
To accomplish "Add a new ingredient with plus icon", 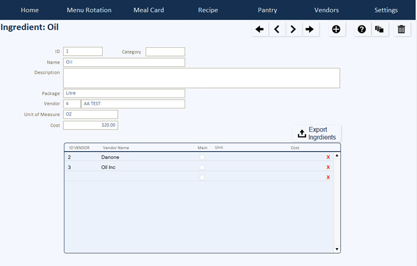I will click(336, 29).
